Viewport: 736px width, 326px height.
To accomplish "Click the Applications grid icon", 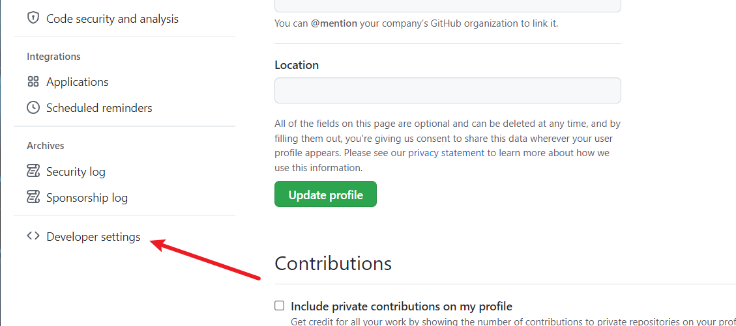I will (33, 82).
